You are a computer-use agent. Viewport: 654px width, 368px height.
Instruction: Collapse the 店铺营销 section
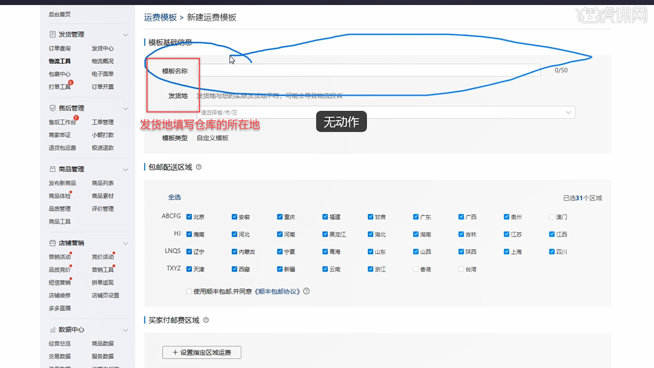(x=126, y=244)
